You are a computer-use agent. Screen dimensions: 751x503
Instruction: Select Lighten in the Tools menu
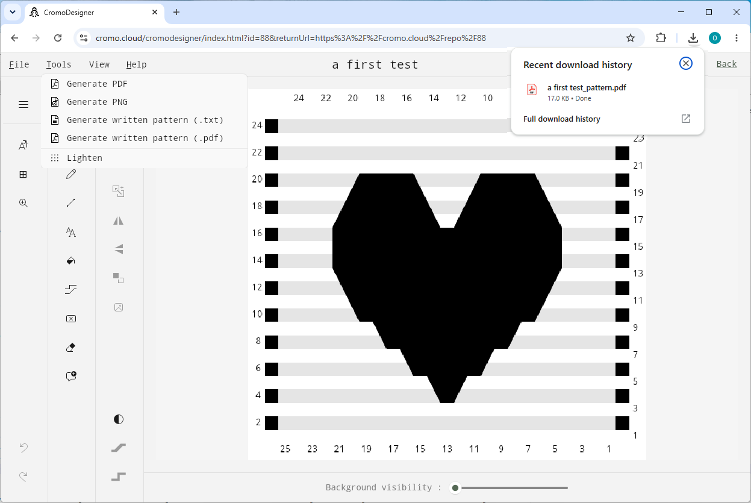click(x=145, y=158)
